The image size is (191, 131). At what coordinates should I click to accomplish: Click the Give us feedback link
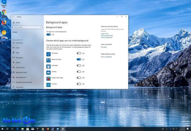106,57
